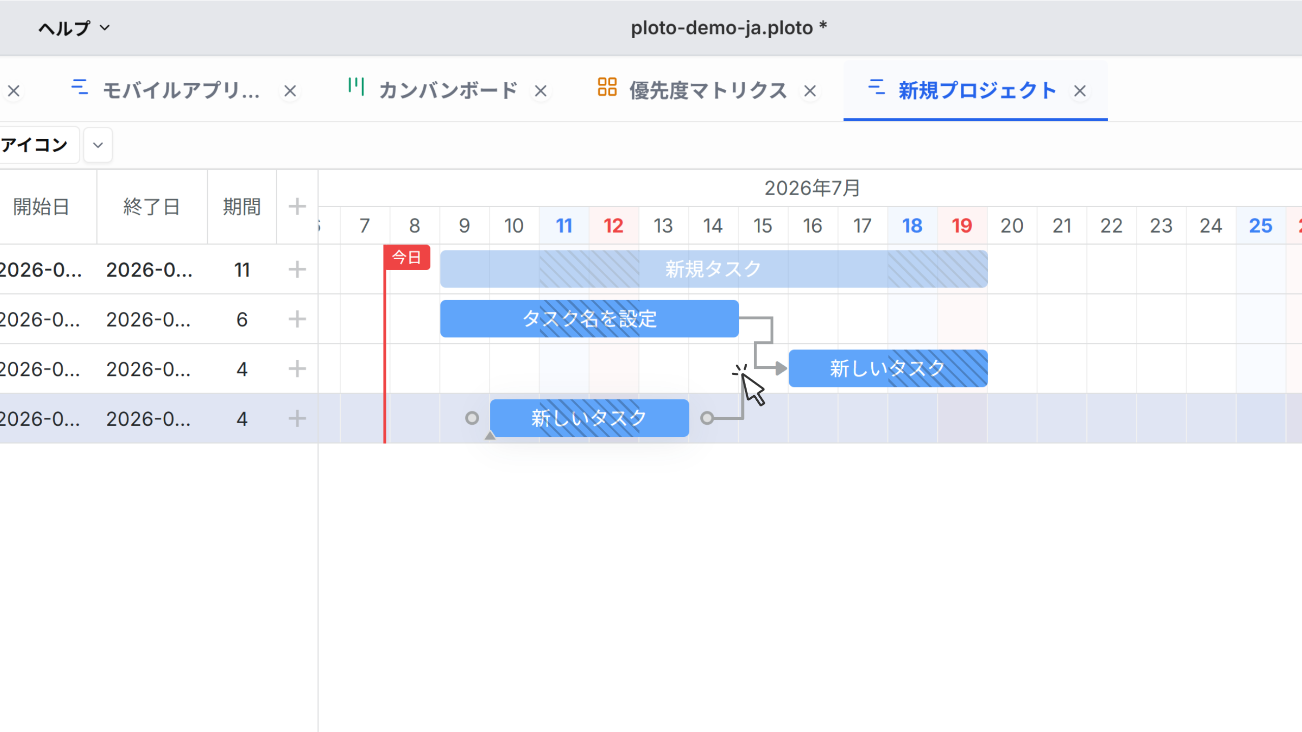Close the 優先度マトリクス tab
Viewport: 1302px width, 732px height.
tap(810, 91)
